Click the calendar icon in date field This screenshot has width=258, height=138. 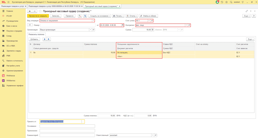pos(123,25)
